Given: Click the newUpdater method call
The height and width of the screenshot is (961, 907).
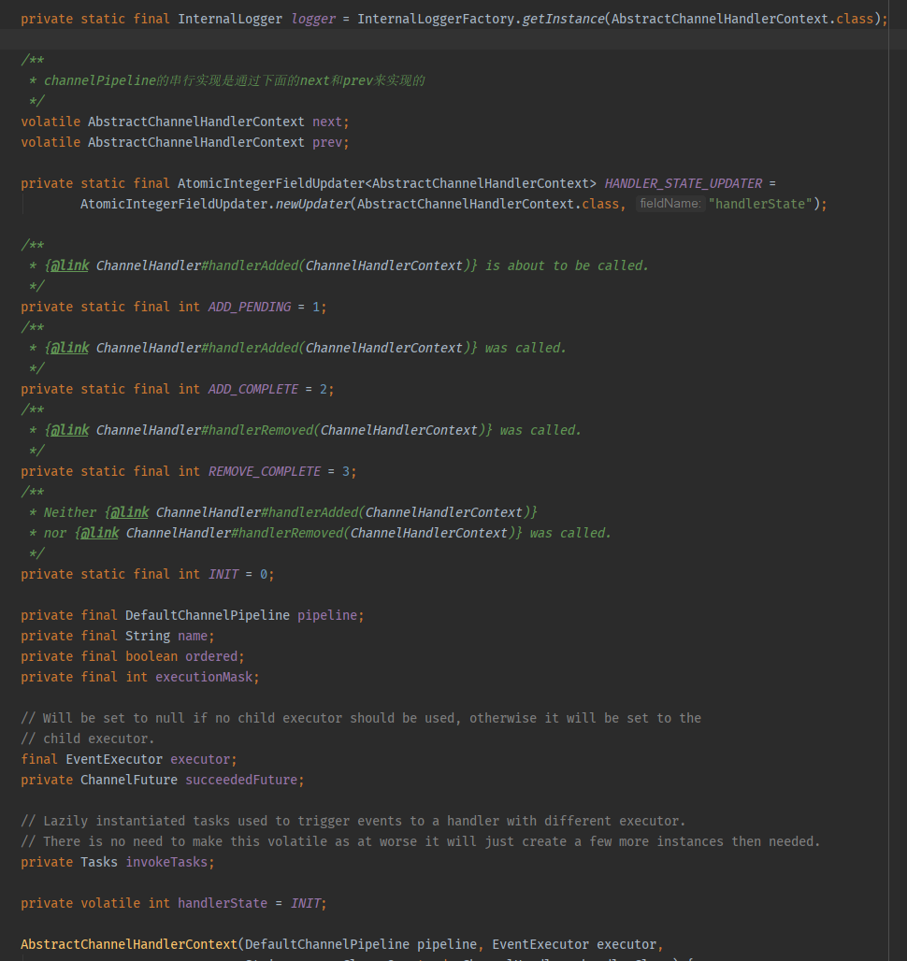Looking at the screenshot, I should point(312,204).
